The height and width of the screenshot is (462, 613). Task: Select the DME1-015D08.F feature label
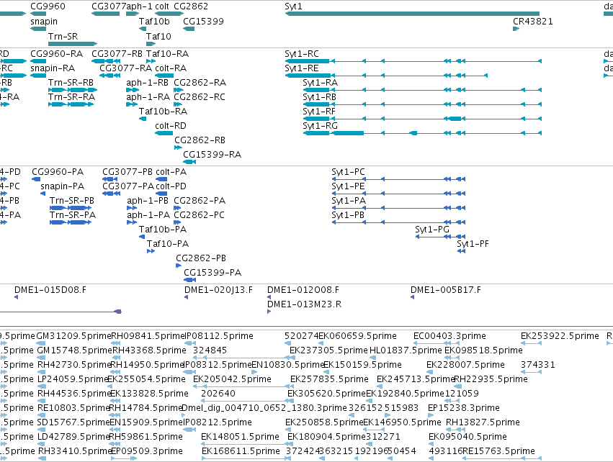[x=50, y=290]
